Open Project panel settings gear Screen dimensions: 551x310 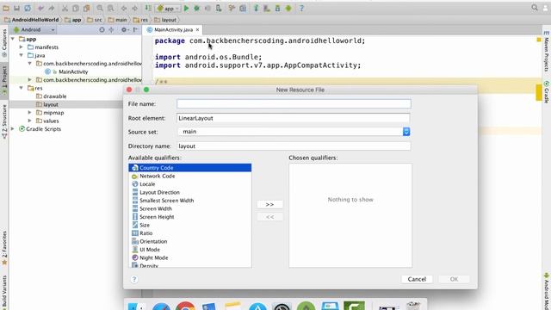pyautogui.click(x=124, y=30)
